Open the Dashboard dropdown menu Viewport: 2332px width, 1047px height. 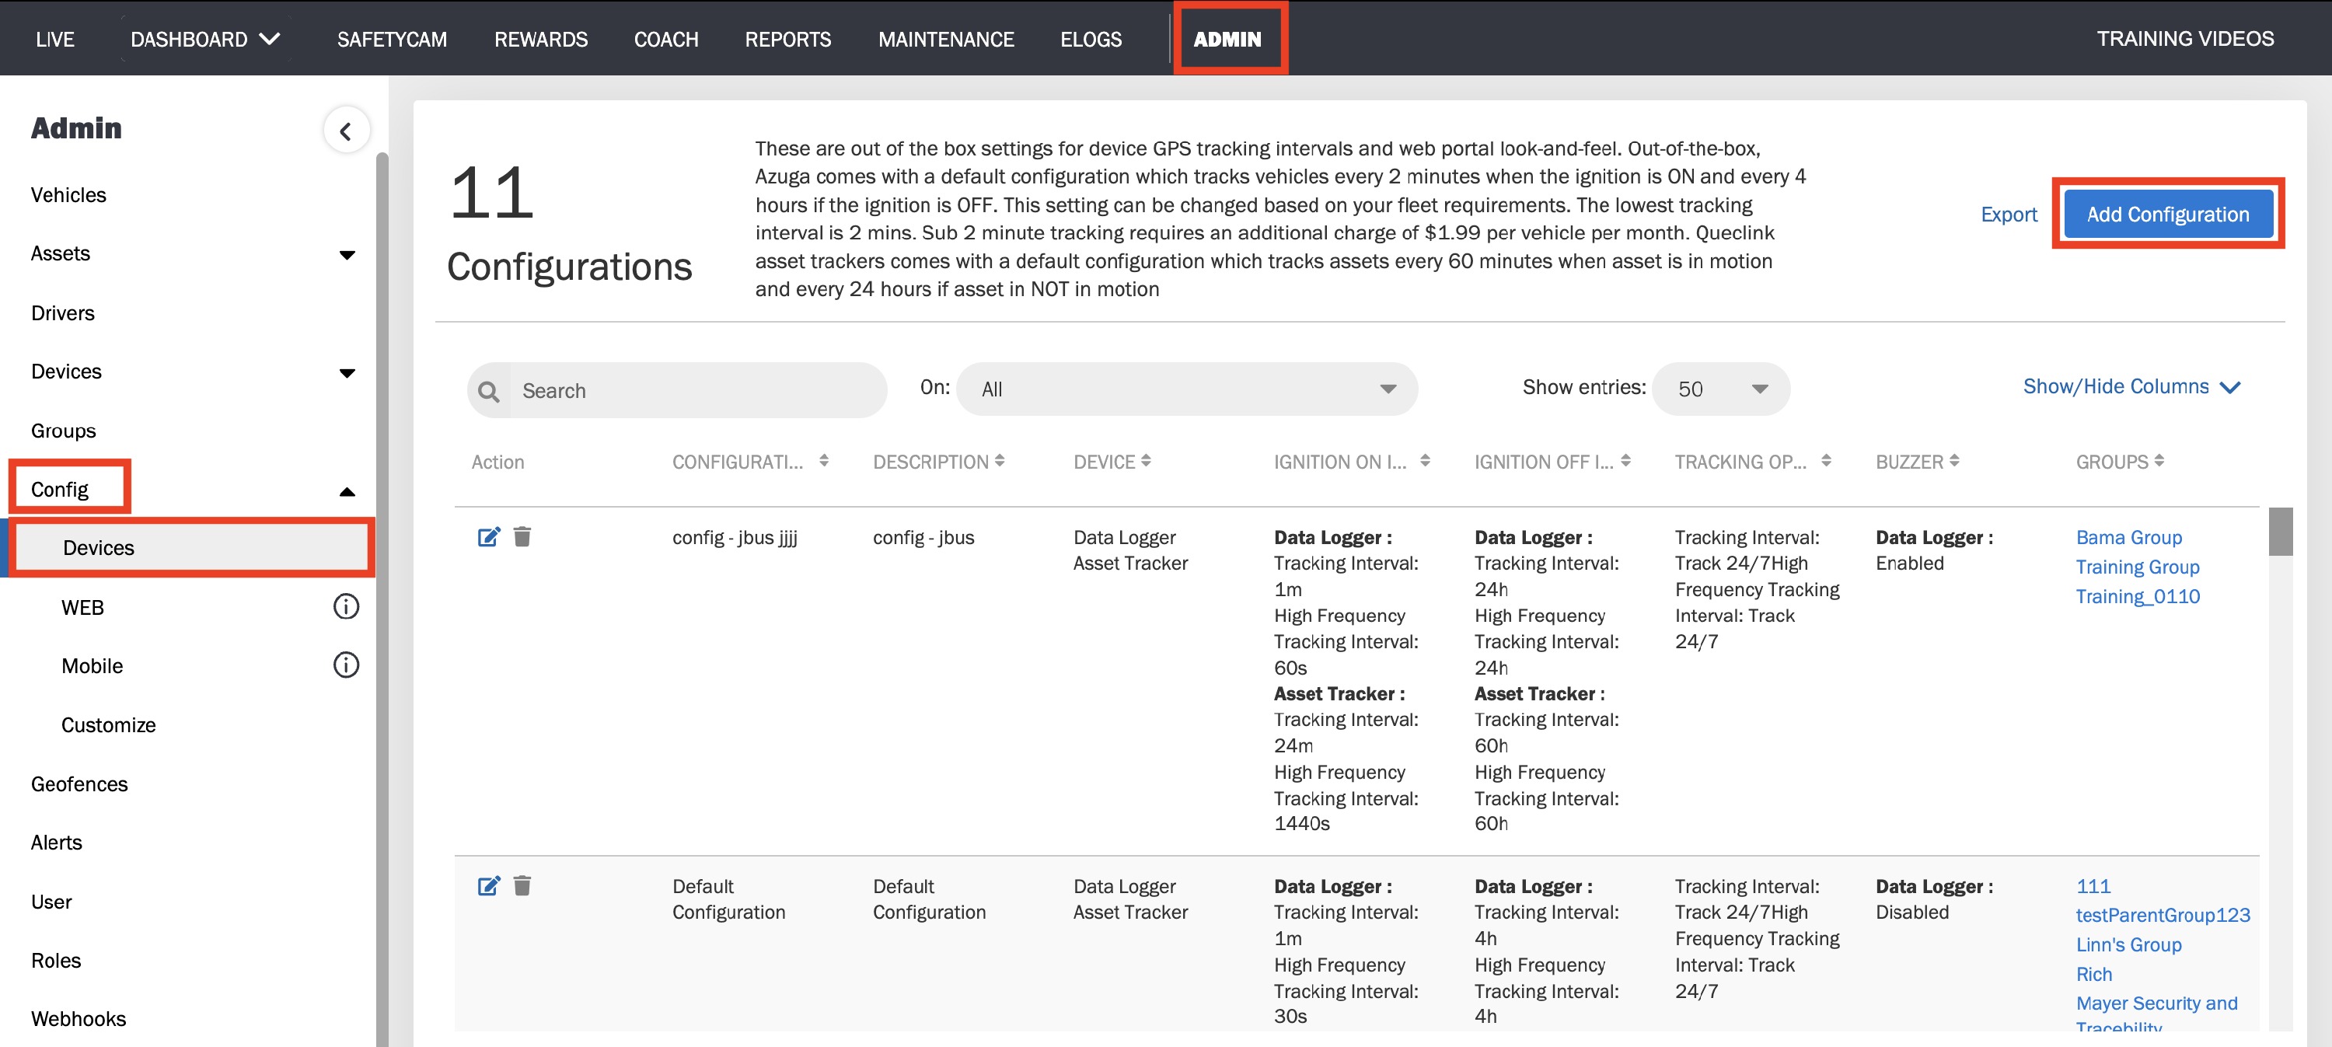click(x=205, y=39)
